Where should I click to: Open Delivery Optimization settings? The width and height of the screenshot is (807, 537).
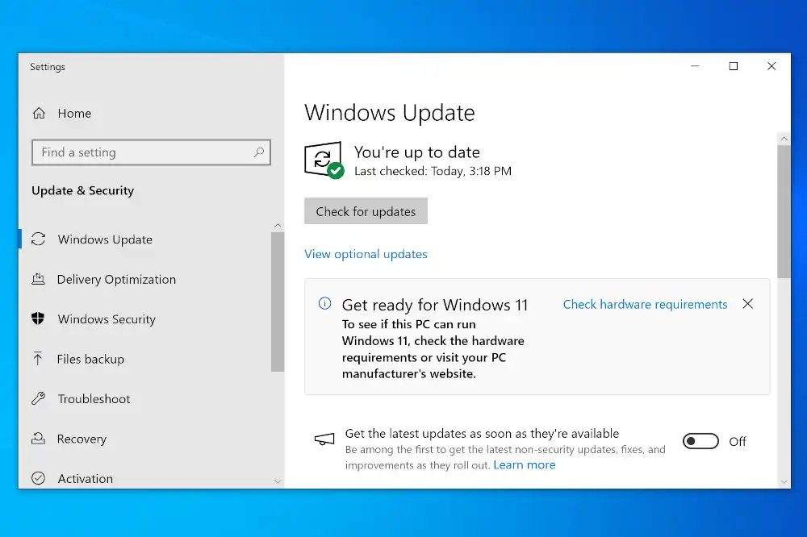[x=115, y=279]
